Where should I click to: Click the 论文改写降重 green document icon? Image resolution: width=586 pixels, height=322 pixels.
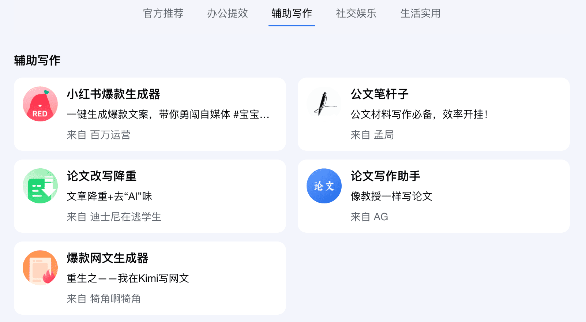click(40, 186)
